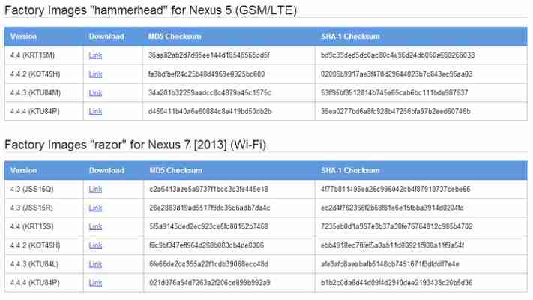Click the Factory Images "hammerhead" Nexus 5 heading
The height and width of the screenshot is (300, 533).
pyautogui.click(x=151, y=10)
